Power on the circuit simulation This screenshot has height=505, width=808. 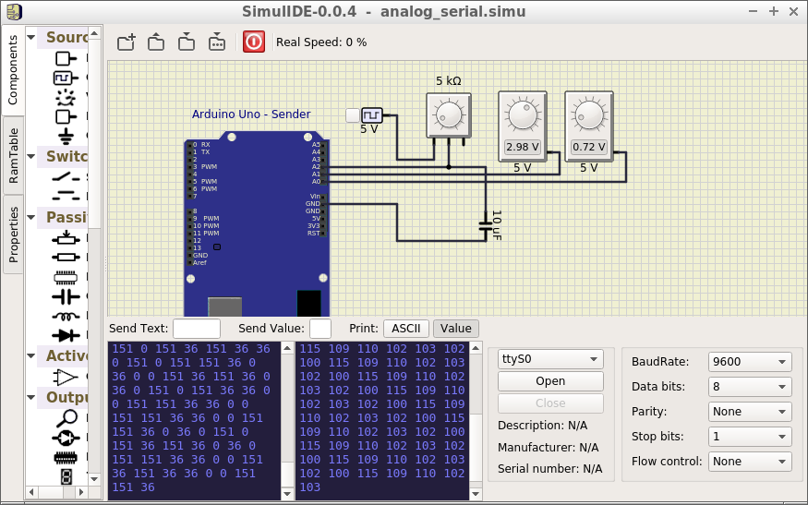pos(254,42)
